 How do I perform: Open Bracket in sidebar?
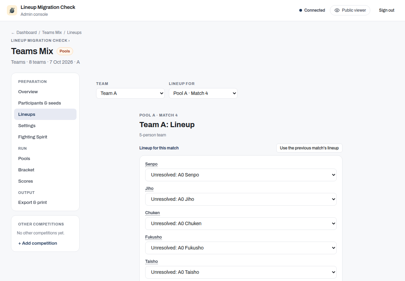pos(45,170)
